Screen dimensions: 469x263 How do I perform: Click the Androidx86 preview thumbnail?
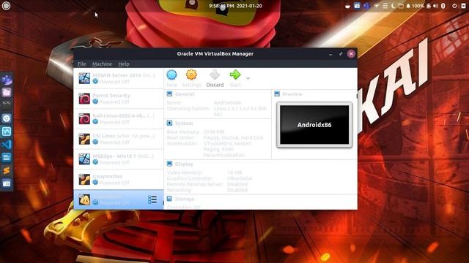pos(314,125)
